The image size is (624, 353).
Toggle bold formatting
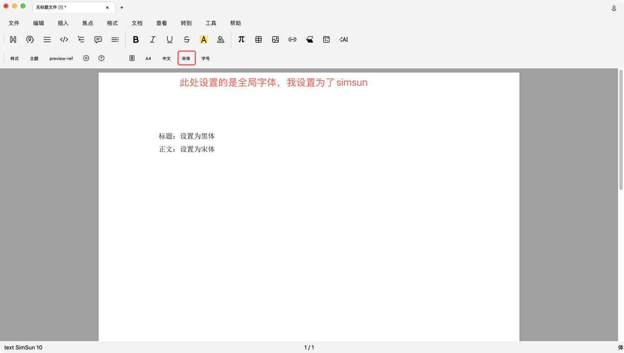(x=136, y=39)
